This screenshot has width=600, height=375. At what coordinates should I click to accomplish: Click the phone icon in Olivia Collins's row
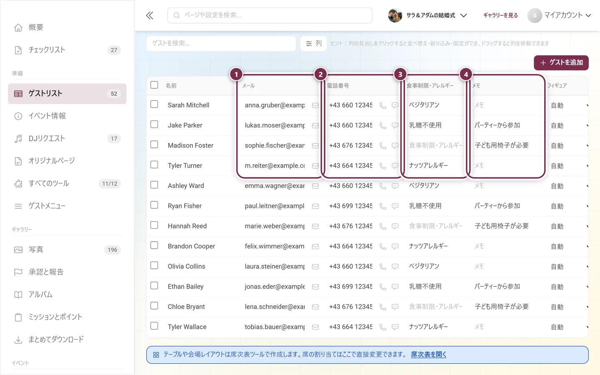(x=383, y=267)
